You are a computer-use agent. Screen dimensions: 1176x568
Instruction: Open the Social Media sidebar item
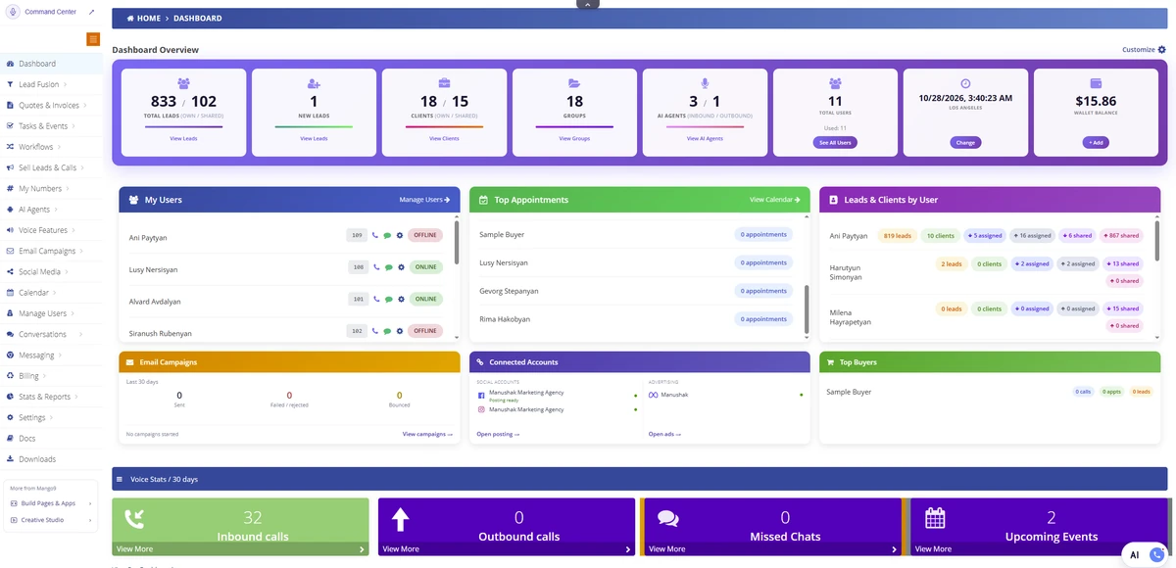[51, 271]
